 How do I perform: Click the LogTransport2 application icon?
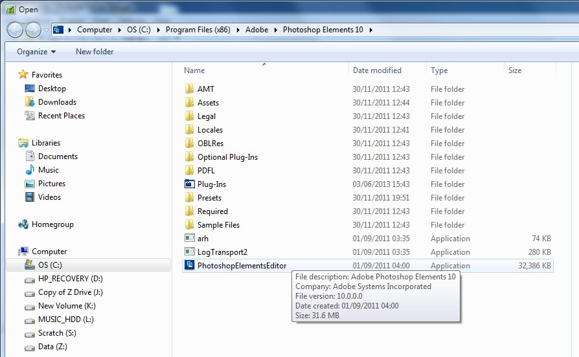tap(189, 252)
